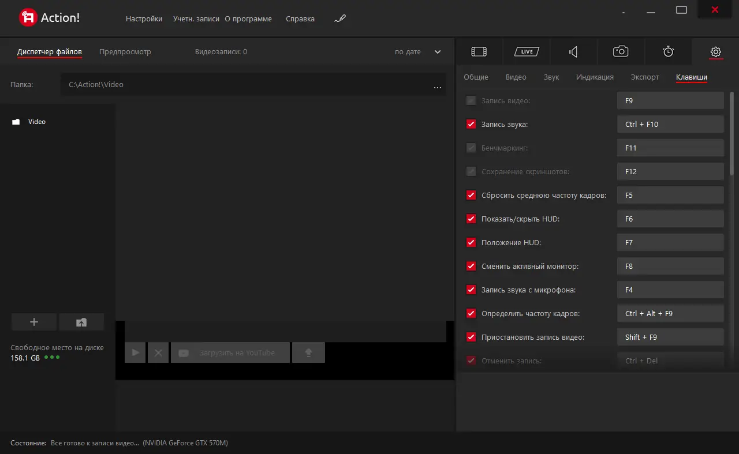
Task: Open the video recording mode tab icon
Action: pos(479,51)
